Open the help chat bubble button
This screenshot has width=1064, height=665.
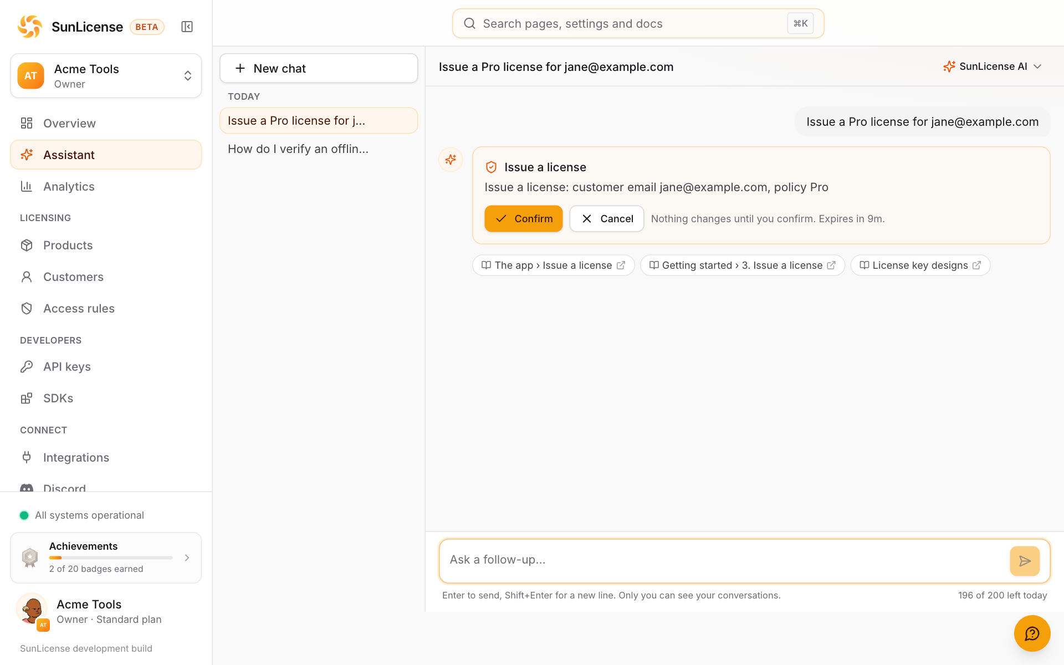click(x=1032, y=633)
